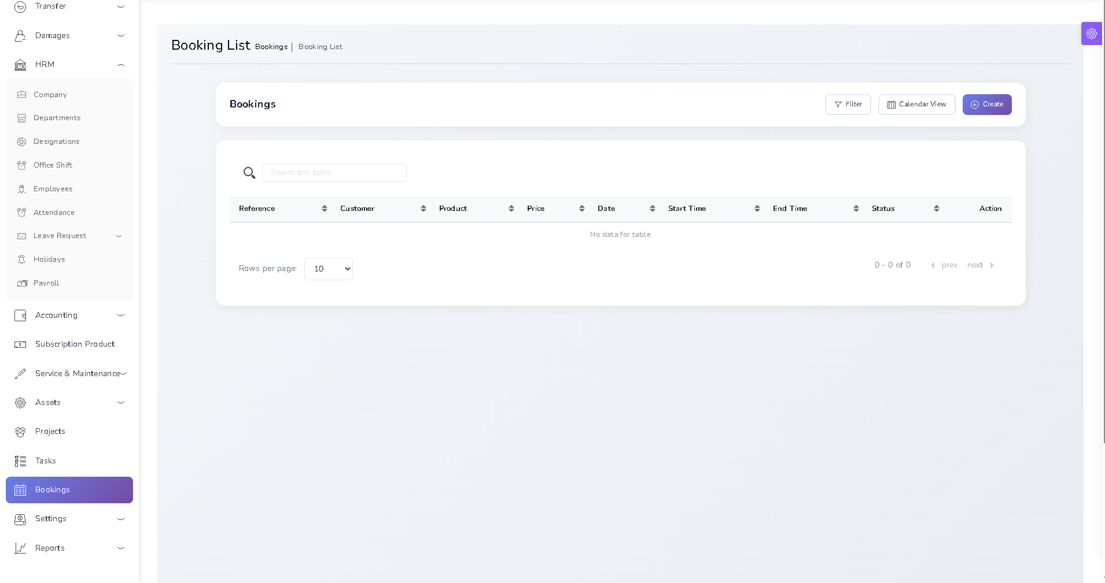Click the Subscription Product icon
This screenshot has width=1105, height=583.
pyautogui.click(x=20, y=344)
